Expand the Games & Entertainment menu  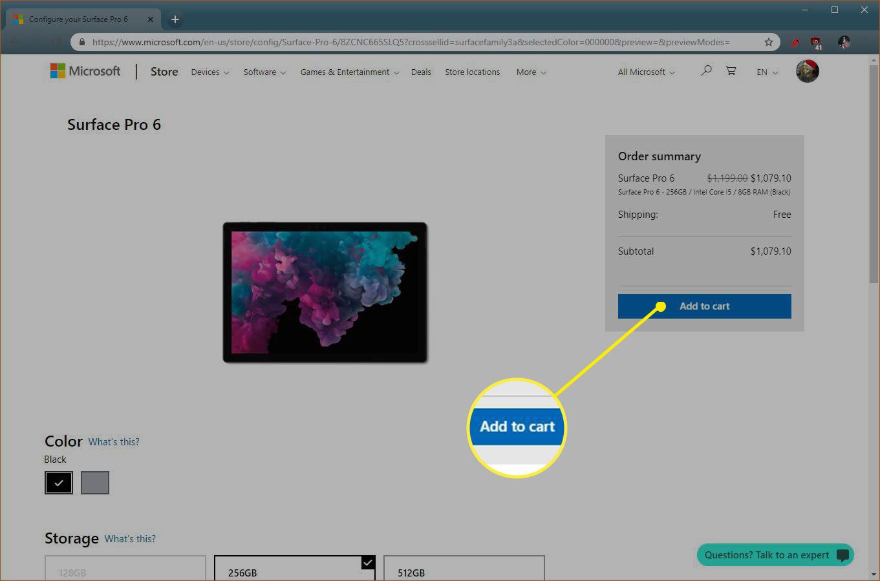click(350, 72)
